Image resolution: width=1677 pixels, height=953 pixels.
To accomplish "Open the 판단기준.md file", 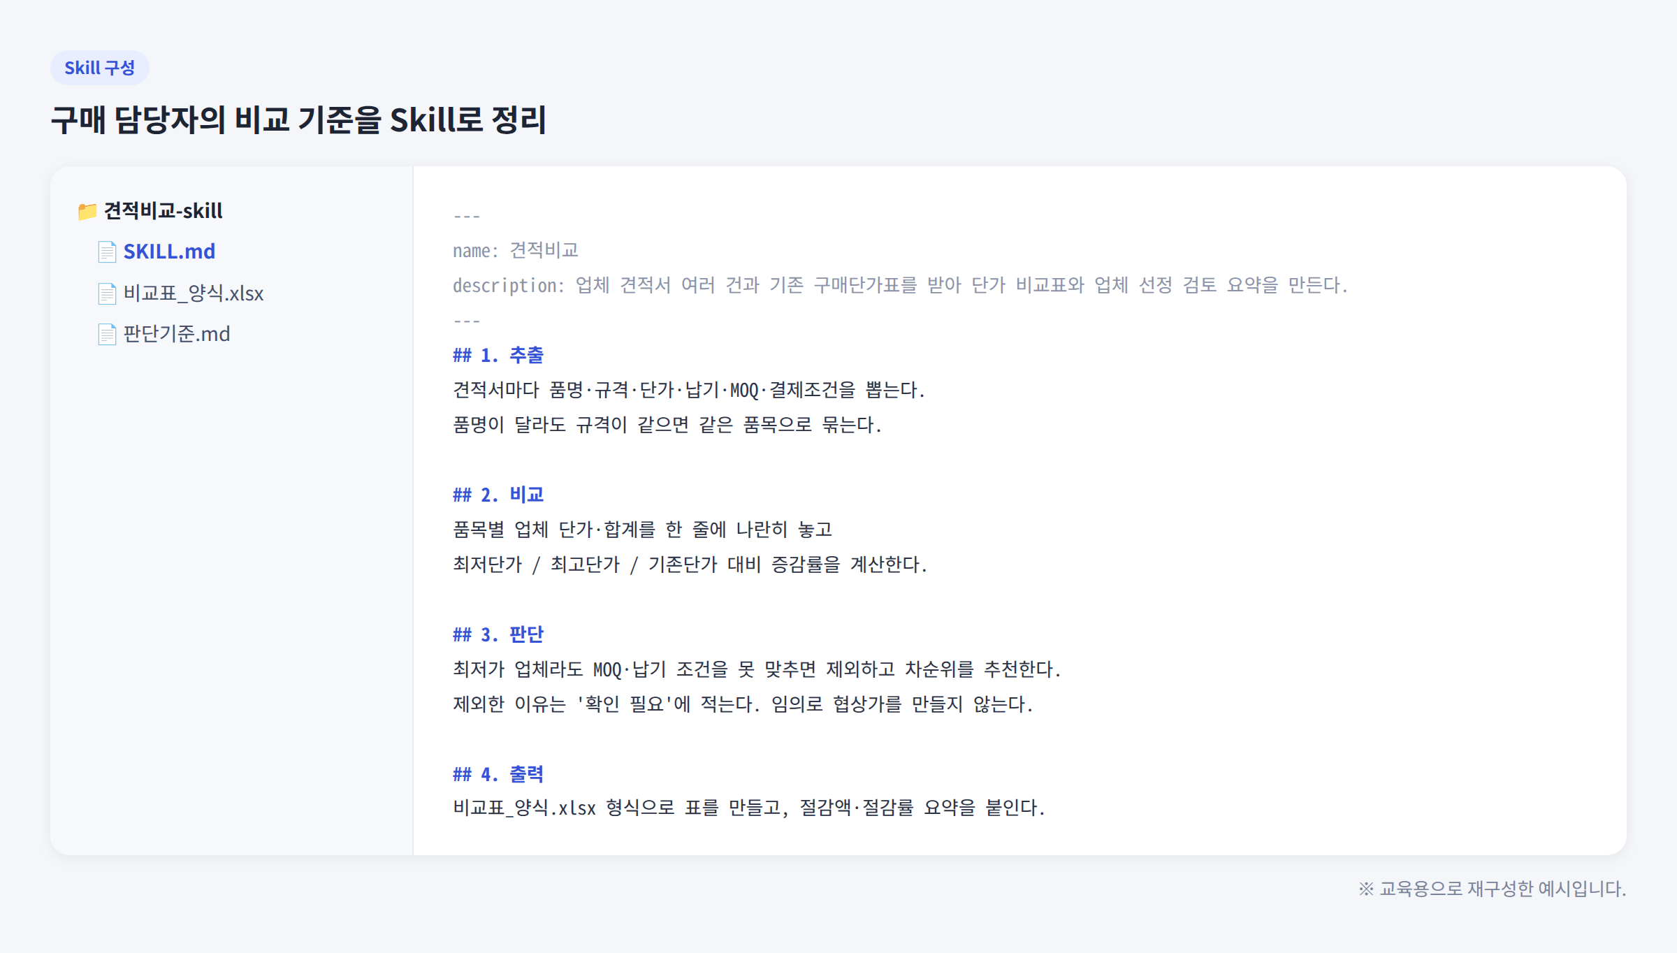I will [x=177, y=334].
